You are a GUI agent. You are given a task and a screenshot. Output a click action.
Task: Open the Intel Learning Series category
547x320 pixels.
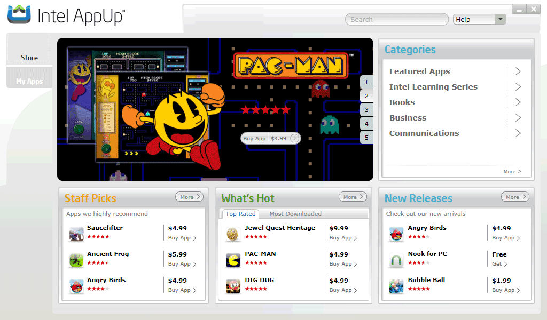coord(433,87)
